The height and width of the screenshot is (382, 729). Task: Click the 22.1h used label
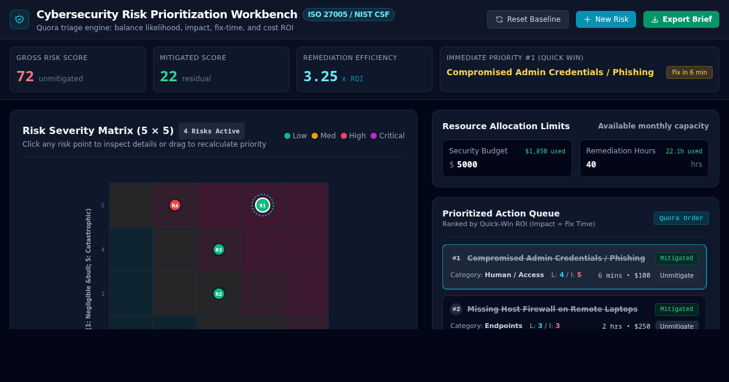[684, 152]
